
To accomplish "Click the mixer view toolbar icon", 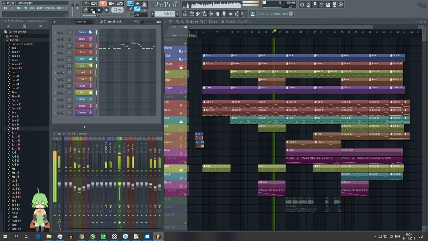I will [211, 14].
